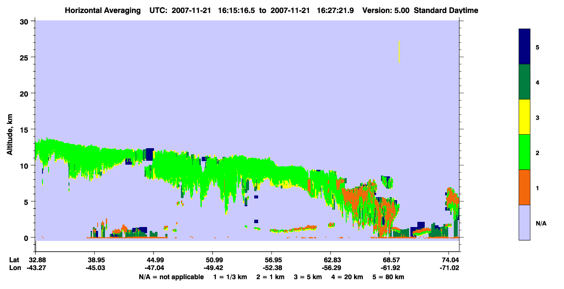Click the yellow vertical streak near 25 km
Screen dimensions: 564x289
[399, 52]
